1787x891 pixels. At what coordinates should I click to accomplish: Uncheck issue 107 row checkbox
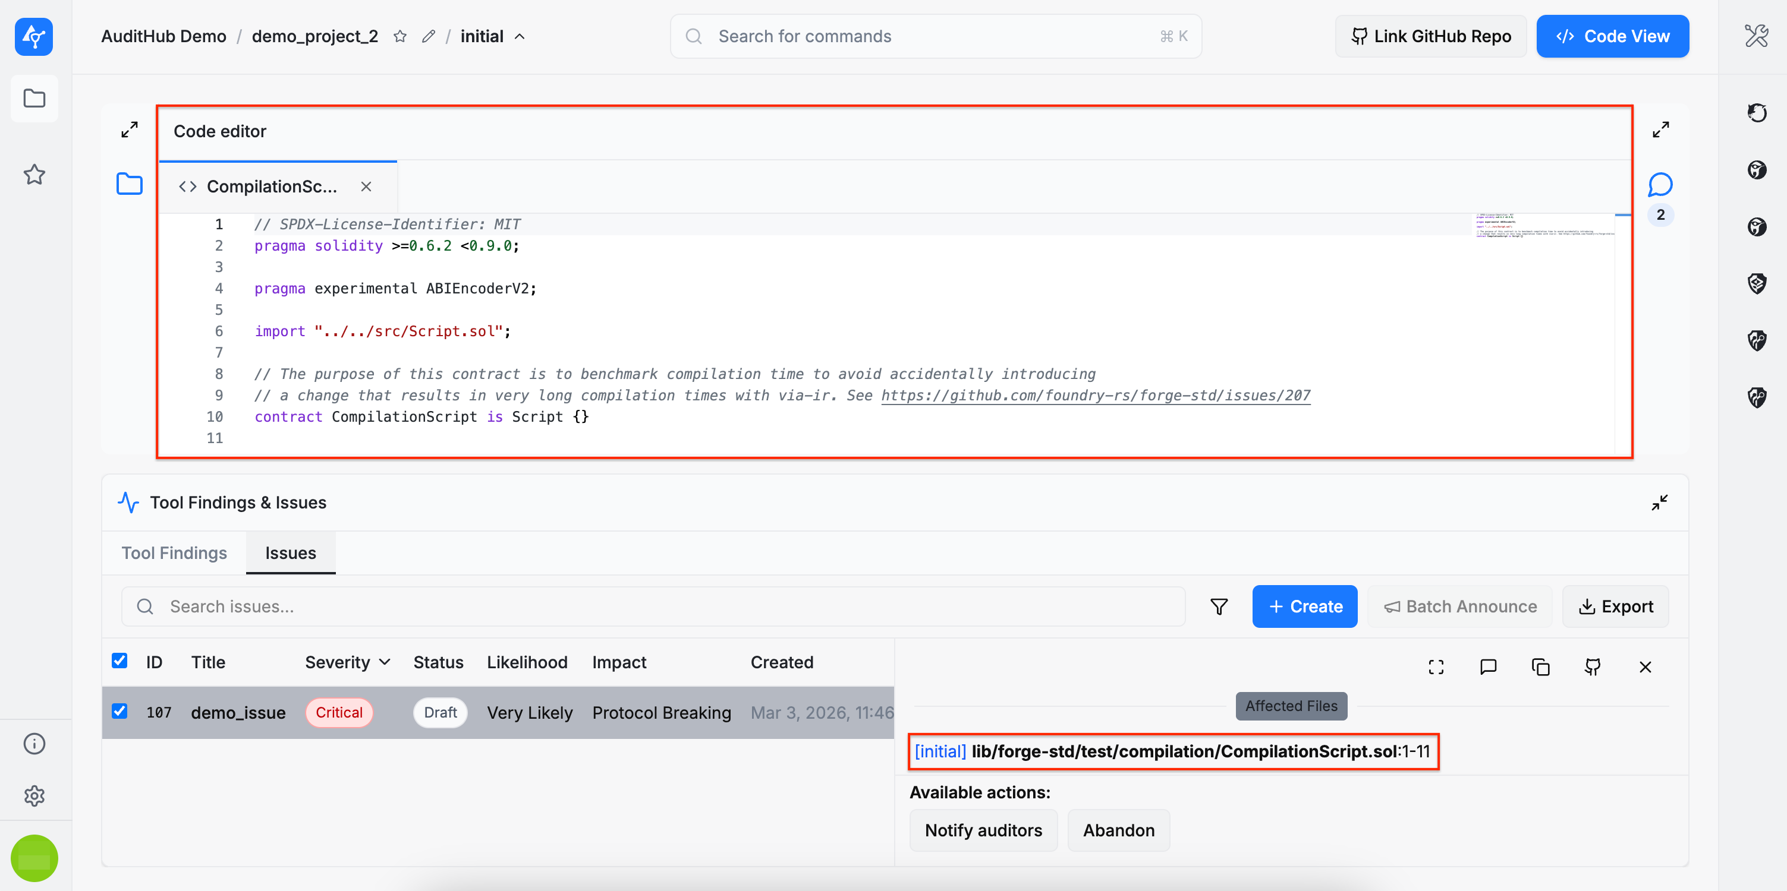pos(119,712)
